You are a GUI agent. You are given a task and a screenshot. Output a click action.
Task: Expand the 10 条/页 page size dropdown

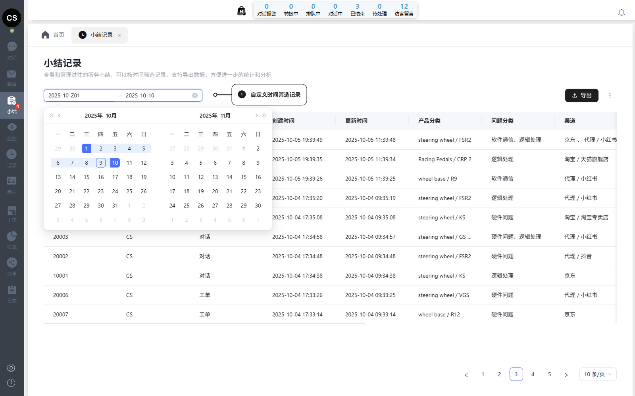(x=598, y=374)
